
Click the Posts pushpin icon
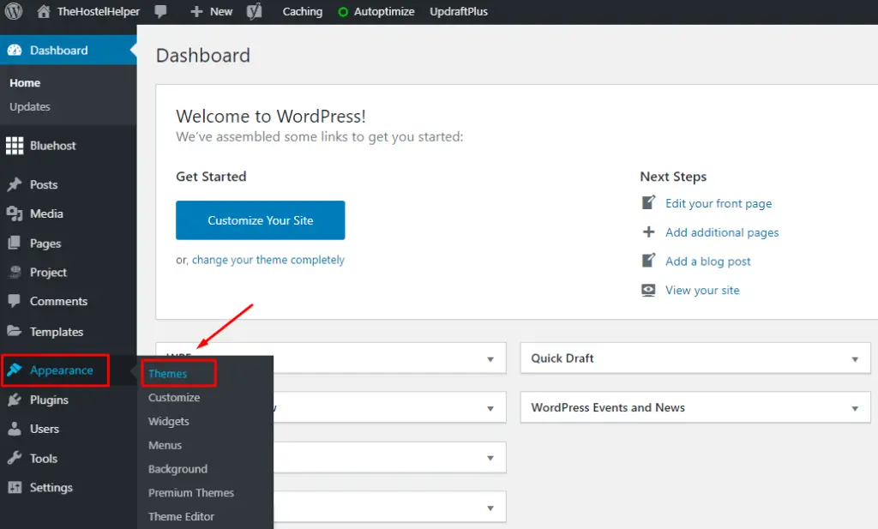pyautogui.click(x=15, y=184)
